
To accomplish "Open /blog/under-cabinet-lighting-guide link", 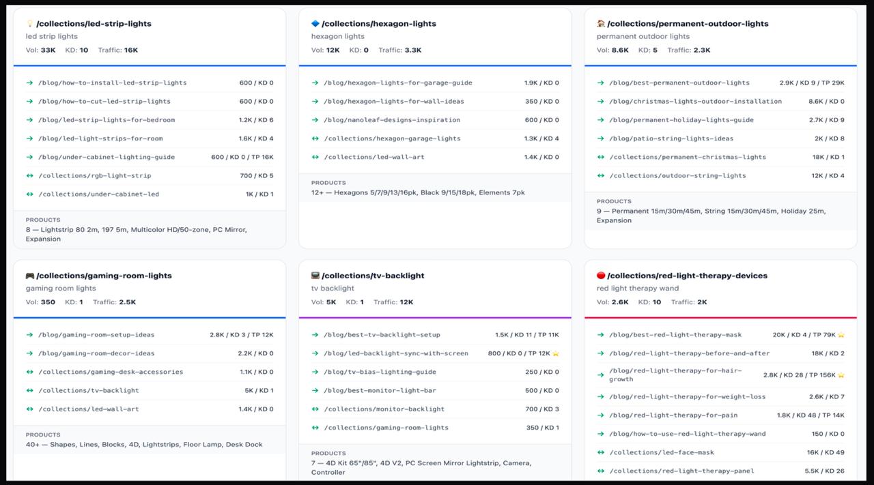I will click(107, 157).
